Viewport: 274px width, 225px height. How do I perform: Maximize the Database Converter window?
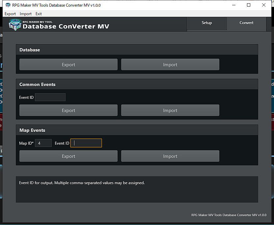[x=249, y=5]
